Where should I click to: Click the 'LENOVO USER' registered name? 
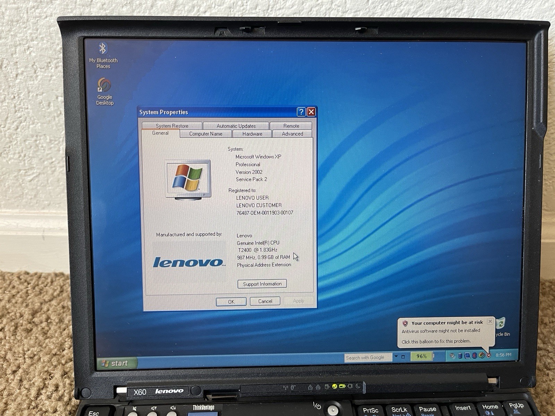pyautogui.click(x=253, y=198)
